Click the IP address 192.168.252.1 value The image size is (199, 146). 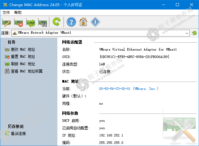click(111, 135)
